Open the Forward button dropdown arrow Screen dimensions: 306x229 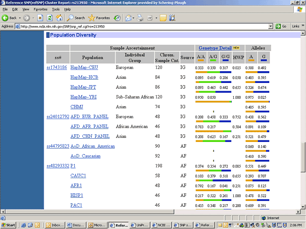[x=33, y=18]
